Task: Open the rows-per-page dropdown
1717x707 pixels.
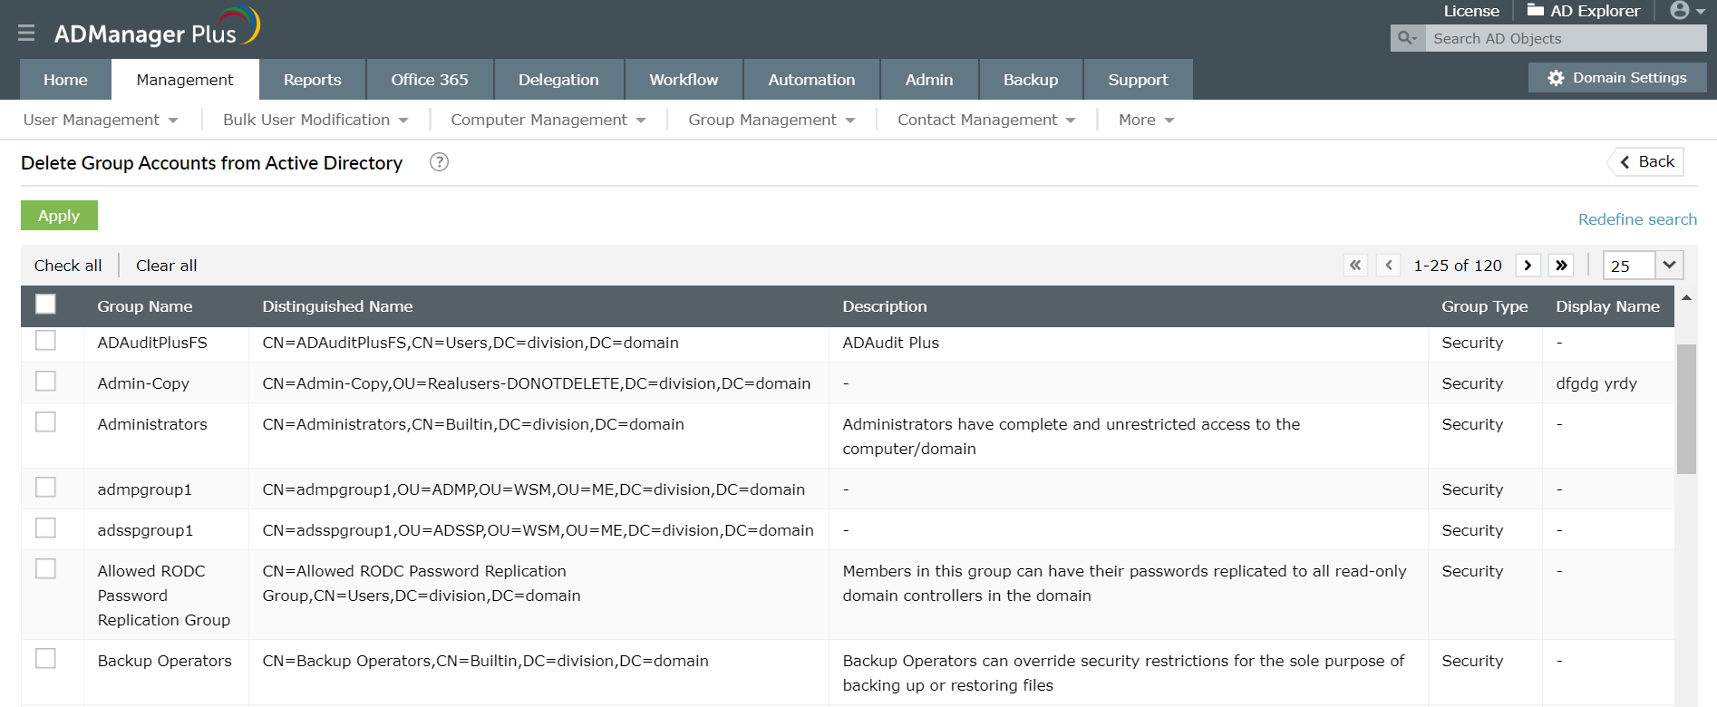Action: point(1668,266)
